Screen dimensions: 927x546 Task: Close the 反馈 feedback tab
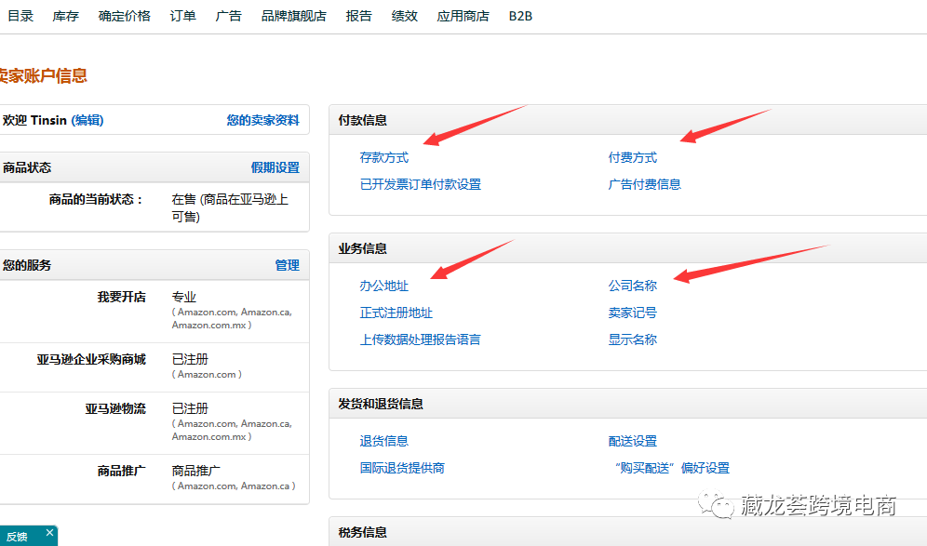[49, 534]
